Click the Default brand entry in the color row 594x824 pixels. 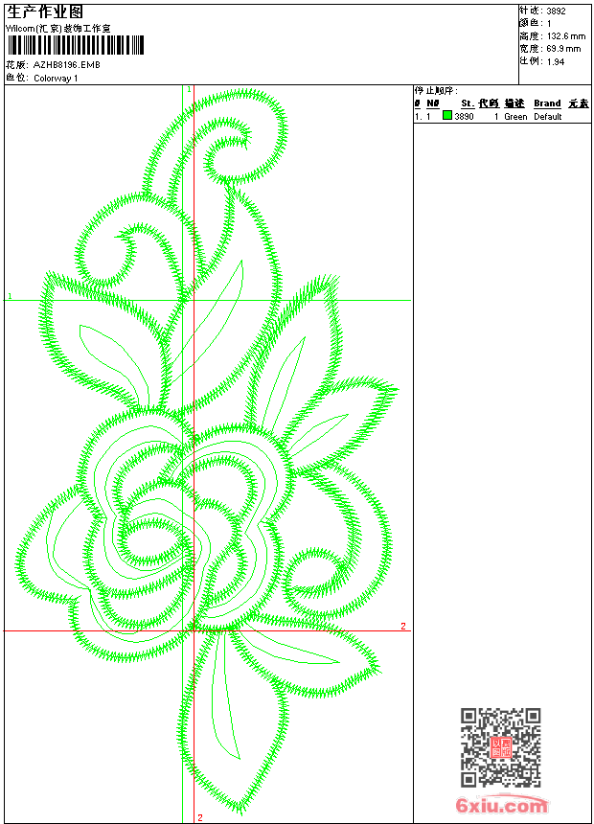coord(548,117)
